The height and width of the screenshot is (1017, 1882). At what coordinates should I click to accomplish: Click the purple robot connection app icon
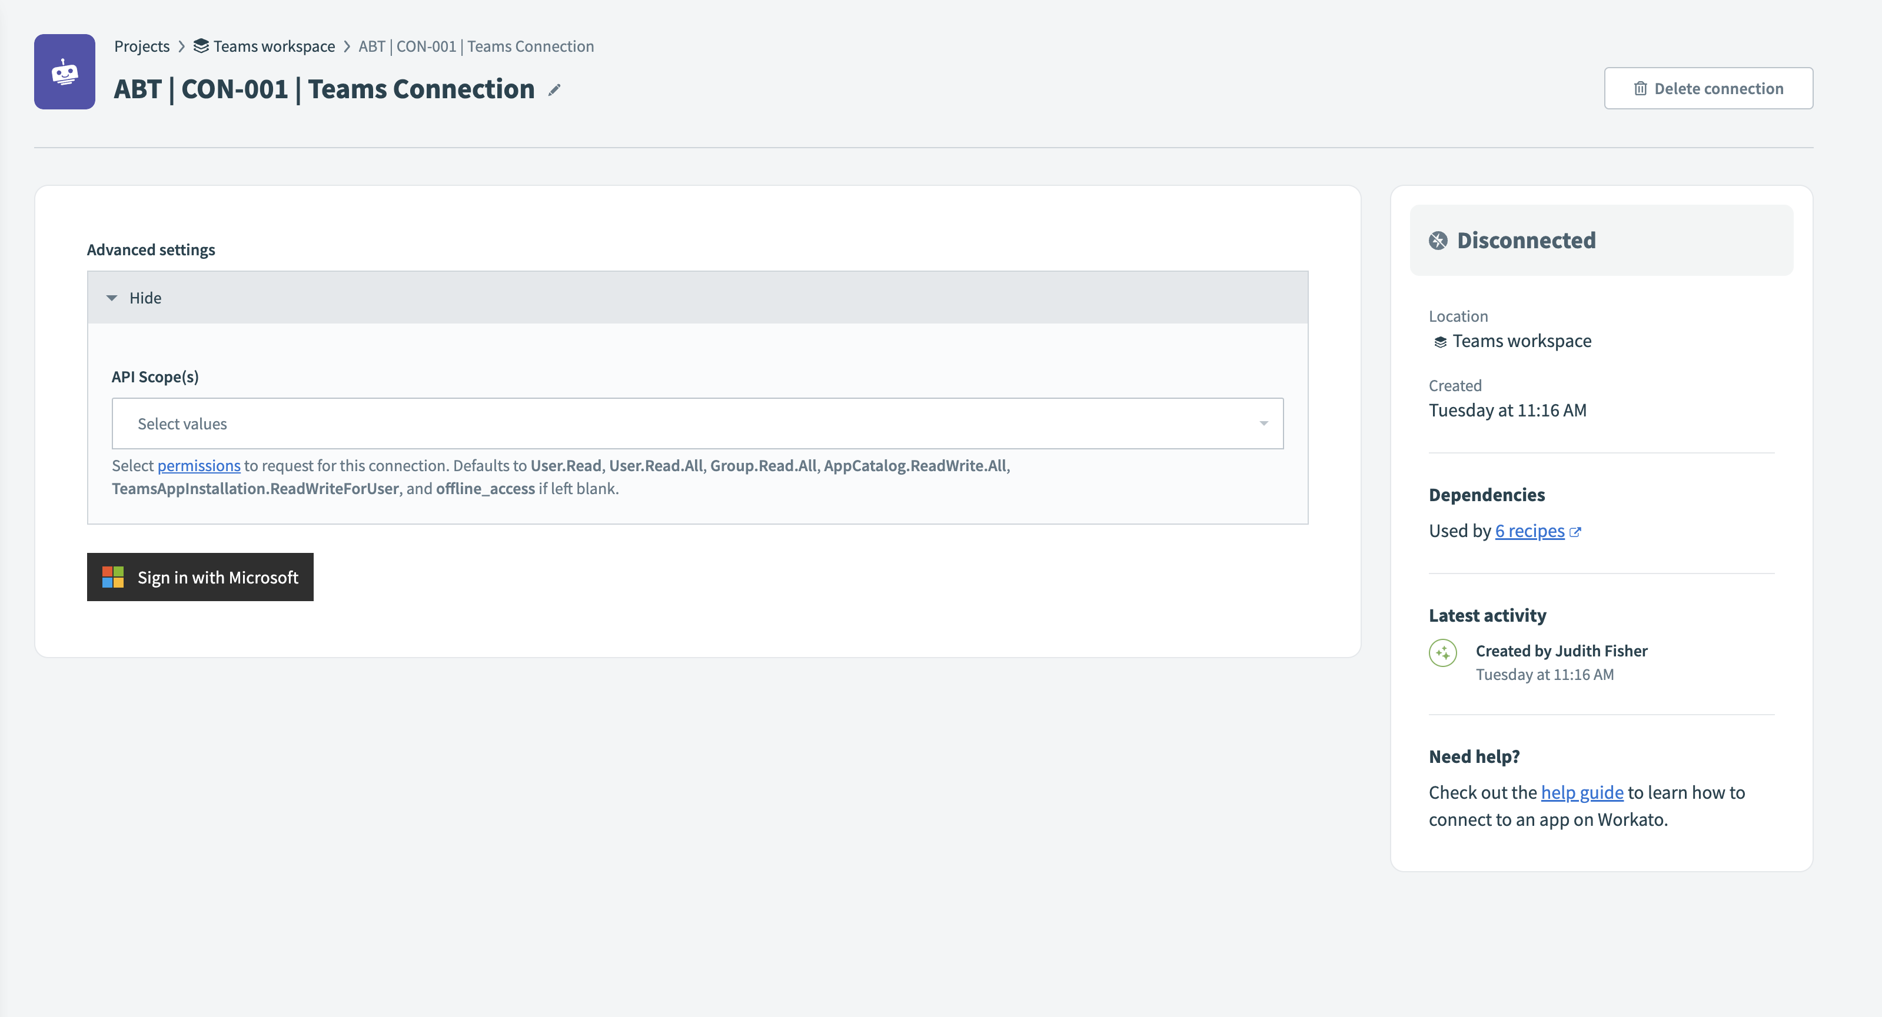coord(65,71)
